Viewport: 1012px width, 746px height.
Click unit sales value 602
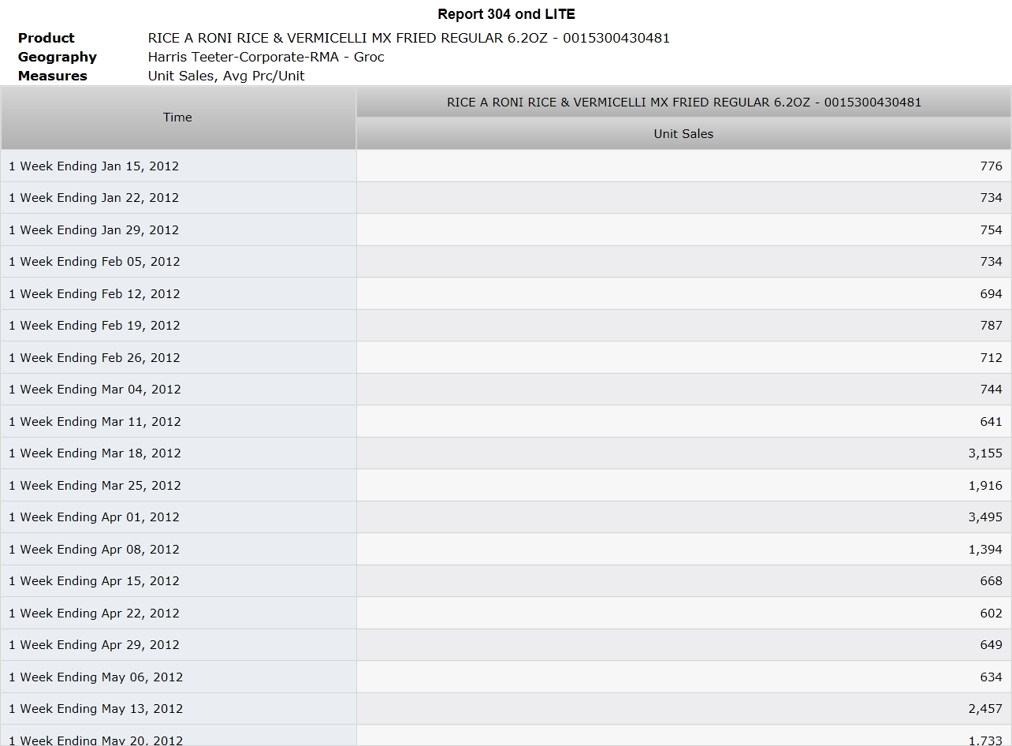coord(992,614)
